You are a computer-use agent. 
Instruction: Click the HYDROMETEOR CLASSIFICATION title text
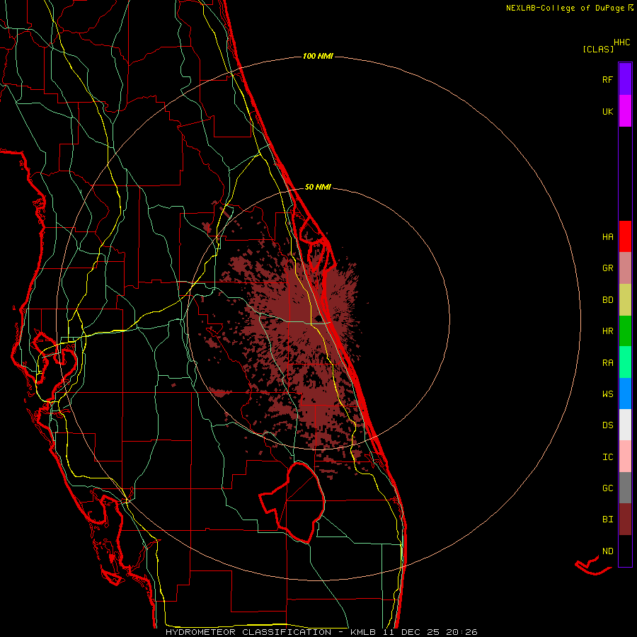click(248, 632)
